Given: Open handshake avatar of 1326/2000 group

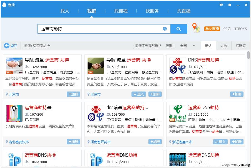Looking at the screenshot, I should tap(14, 66).
